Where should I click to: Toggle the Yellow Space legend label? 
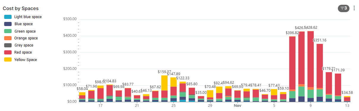pos(26,59)
